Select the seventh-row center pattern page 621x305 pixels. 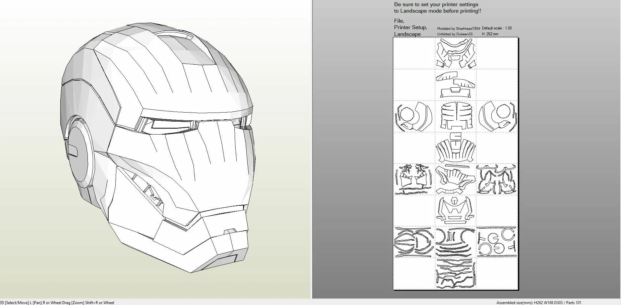(456, 242)
